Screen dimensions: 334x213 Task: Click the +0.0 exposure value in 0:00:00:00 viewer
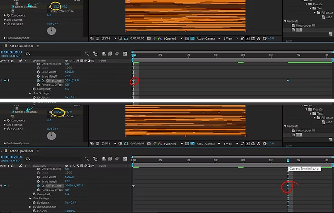coord(271,38)
